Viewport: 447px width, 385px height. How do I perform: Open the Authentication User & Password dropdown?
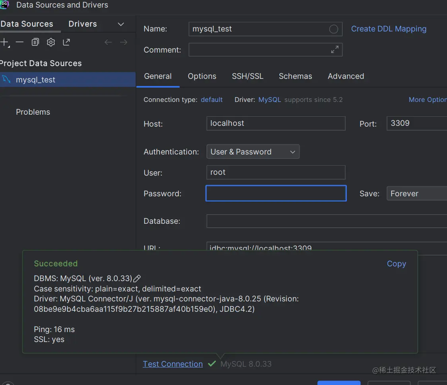point(253,152)
